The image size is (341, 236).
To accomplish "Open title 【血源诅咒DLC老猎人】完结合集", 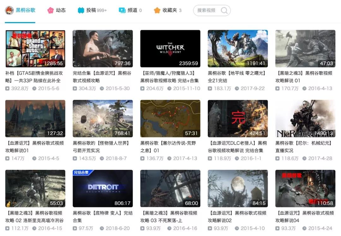I will (237, 147).
